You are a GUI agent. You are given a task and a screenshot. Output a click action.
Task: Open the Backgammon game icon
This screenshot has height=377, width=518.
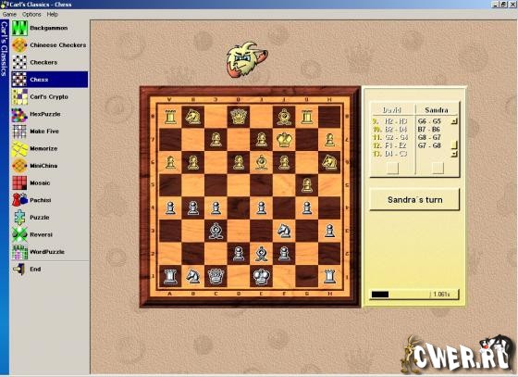[19, 28]
